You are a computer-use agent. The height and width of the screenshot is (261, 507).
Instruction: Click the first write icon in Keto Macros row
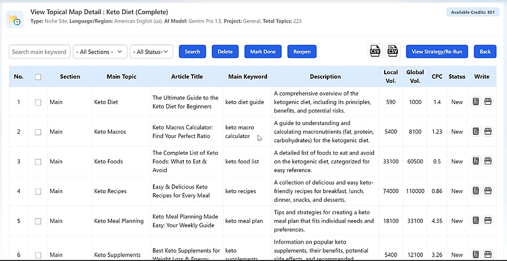pyautogui.click(x=475, y=132)
